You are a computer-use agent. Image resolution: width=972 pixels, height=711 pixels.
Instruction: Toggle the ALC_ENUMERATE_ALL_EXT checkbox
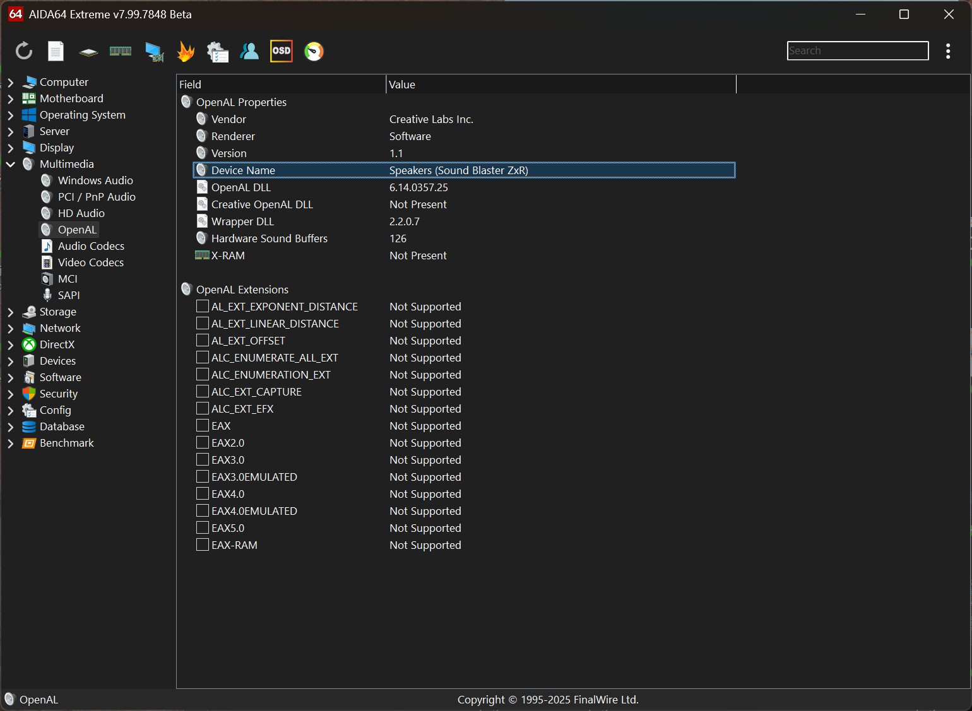(203, 357)
